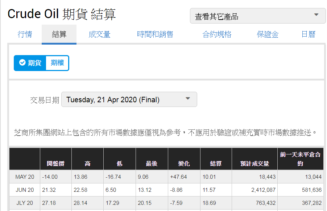Select the 期貨 toggle option

pyautogui.click(x=30, y=63)
